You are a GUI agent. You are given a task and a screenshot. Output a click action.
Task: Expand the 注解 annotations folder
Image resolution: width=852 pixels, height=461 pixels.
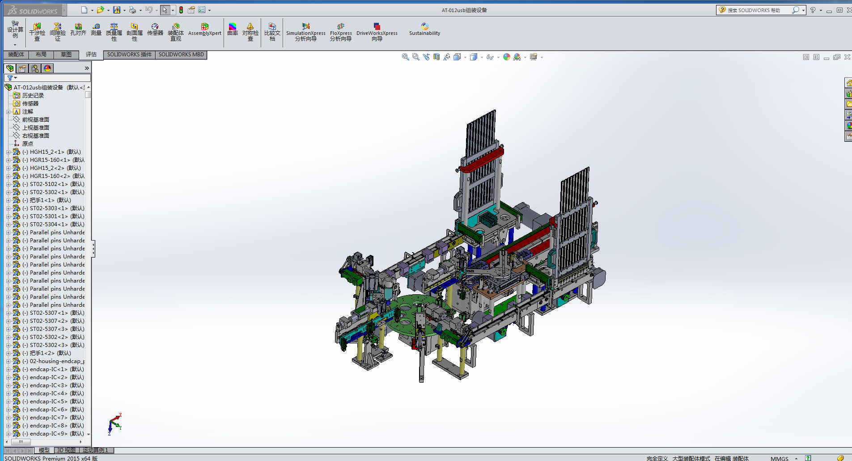[8, 112]
